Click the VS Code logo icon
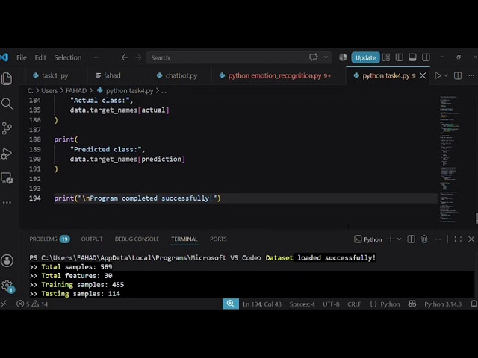The image size is (478, 358). (4, 57)
